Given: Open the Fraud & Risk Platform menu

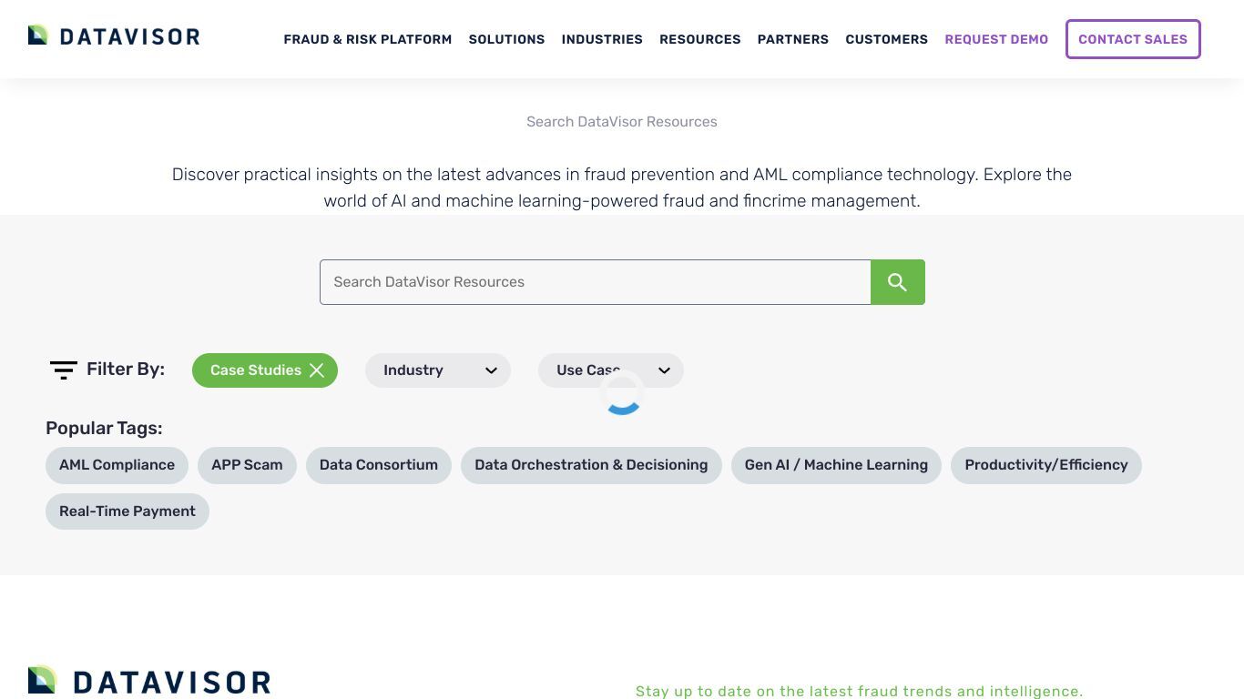Looking at the screenshot, I should (368, 39).
